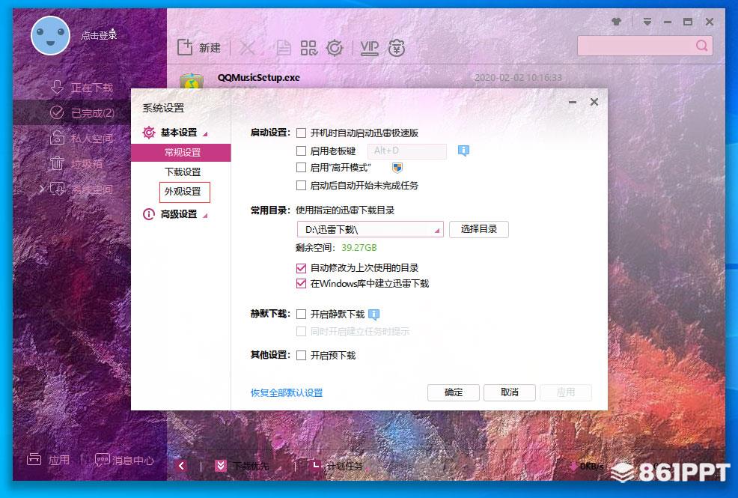Click the 恢复全部默认设置 link
738x498 pixels.
287,392
